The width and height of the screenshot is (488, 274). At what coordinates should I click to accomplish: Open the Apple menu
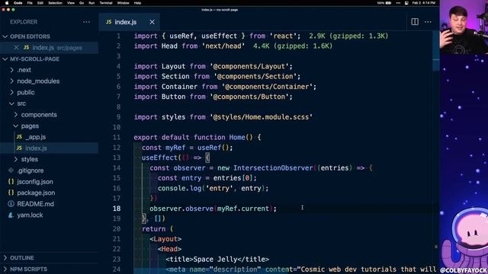pyautogui.click(x=7, y=3)
